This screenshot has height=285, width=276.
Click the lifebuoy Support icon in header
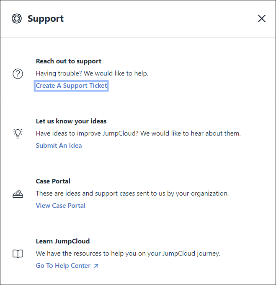17,18
